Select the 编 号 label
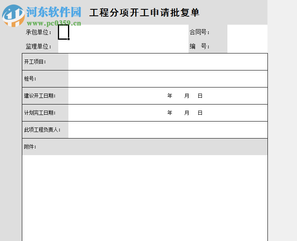Viewport: 297px width, 241px height. tap(199, 46)
